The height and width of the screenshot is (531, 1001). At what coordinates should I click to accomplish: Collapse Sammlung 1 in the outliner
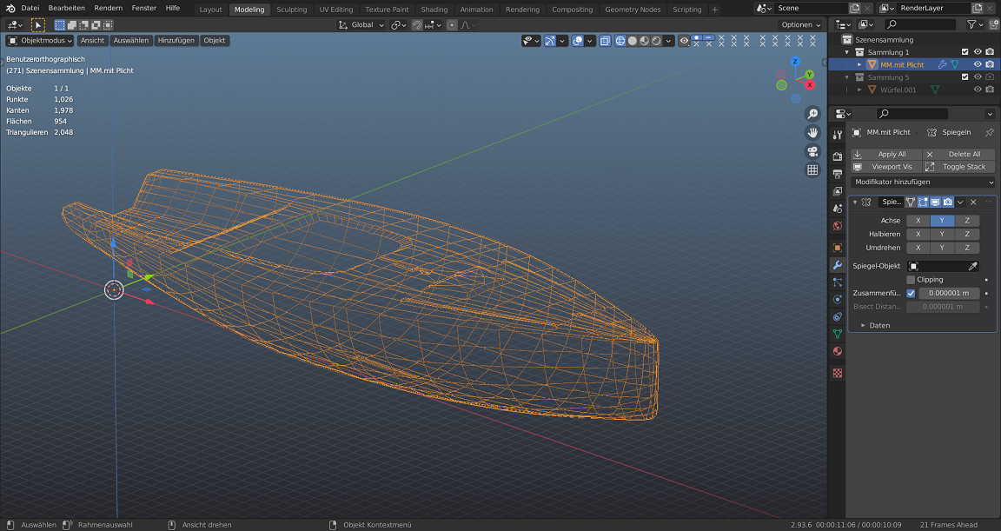point(847,51)
